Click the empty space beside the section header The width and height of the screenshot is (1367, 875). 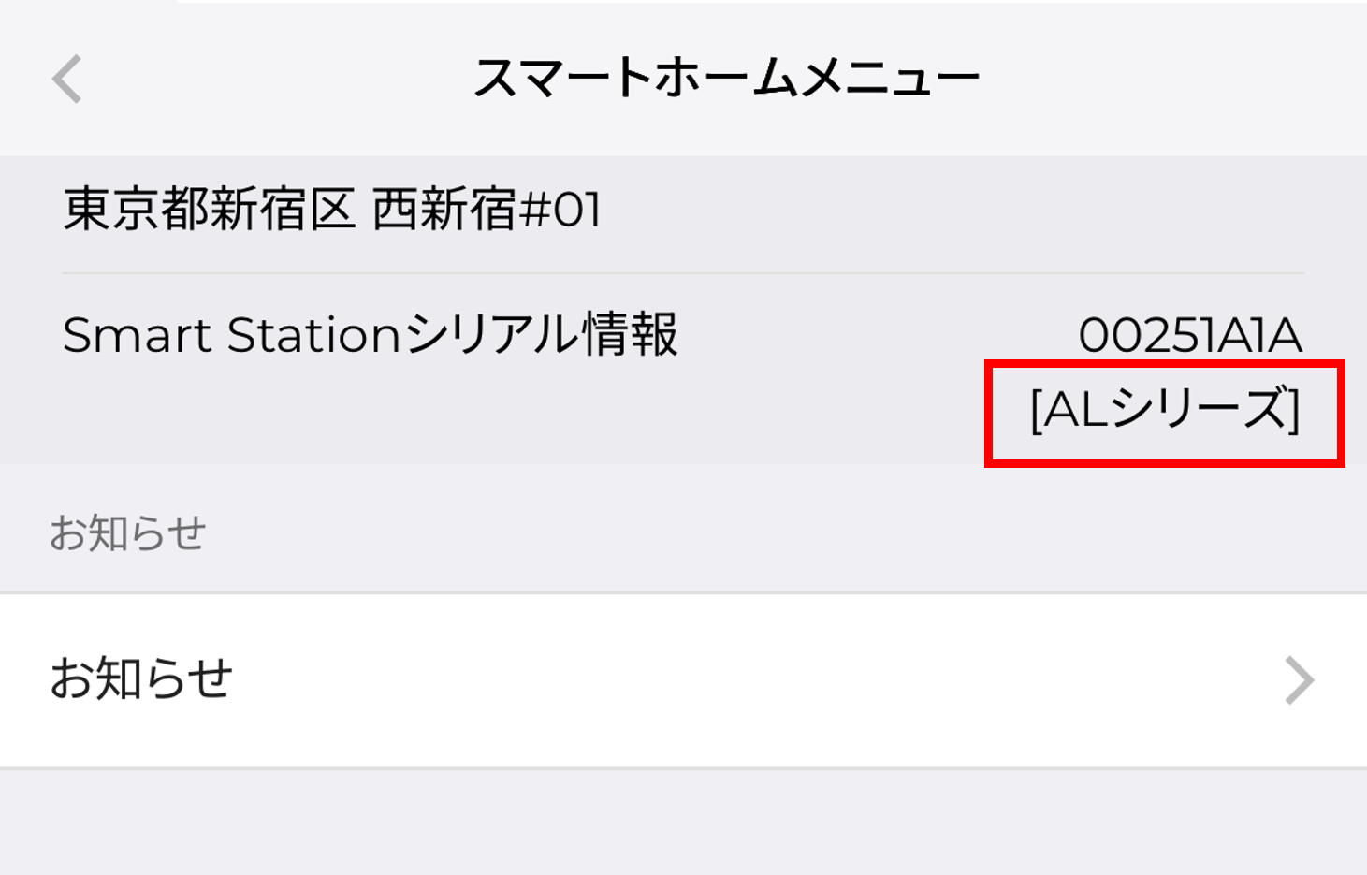tap(749, 533)
